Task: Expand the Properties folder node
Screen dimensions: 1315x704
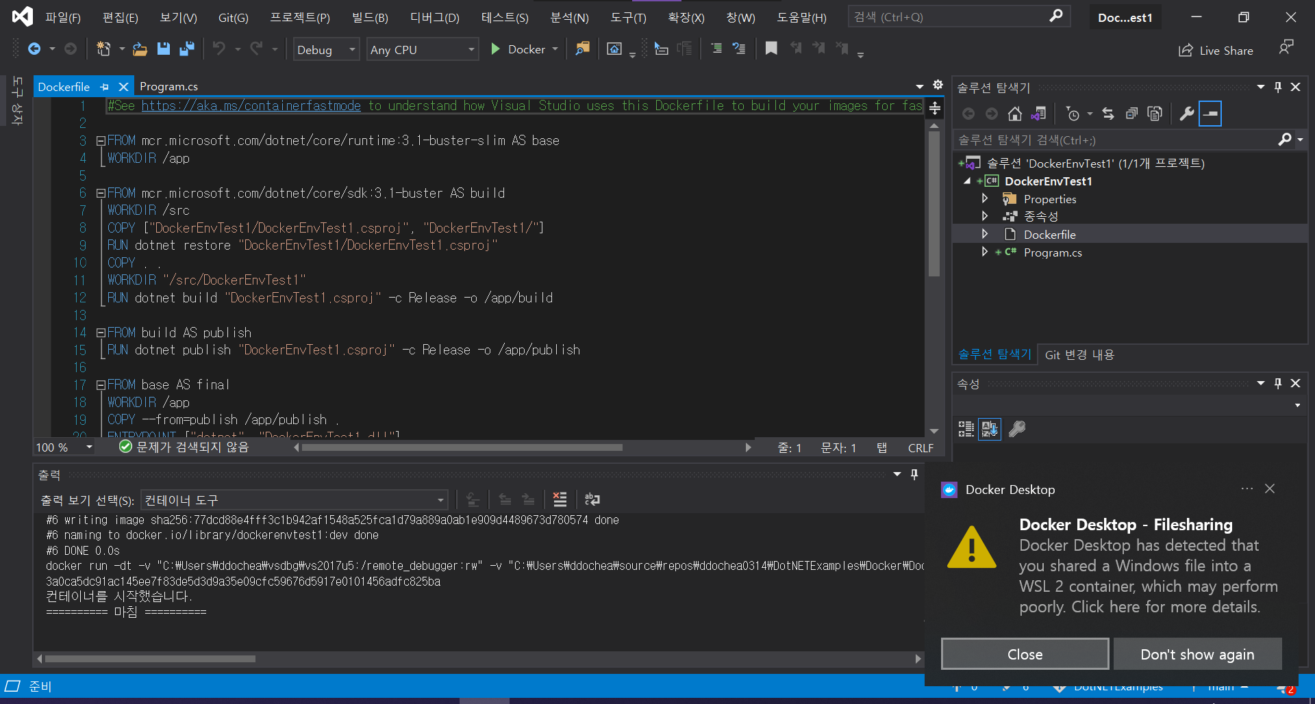Action: coord(985,198)
